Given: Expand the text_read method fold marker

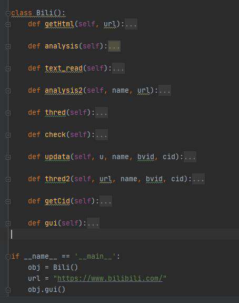Looking at the screenshot, I should point(8,69).
